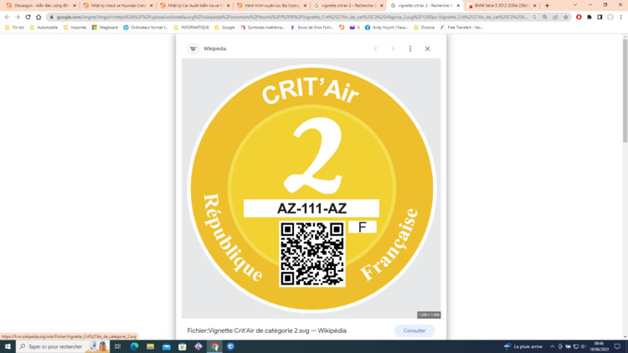Open the notification center icon
628x353 pixels.
618,346
